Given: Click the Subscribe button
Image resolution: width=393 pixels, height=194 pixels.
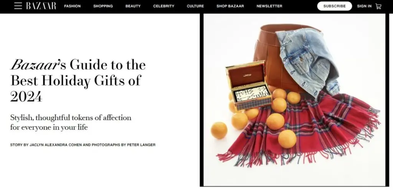Looking at the screenshot, I should click(334, 6).
